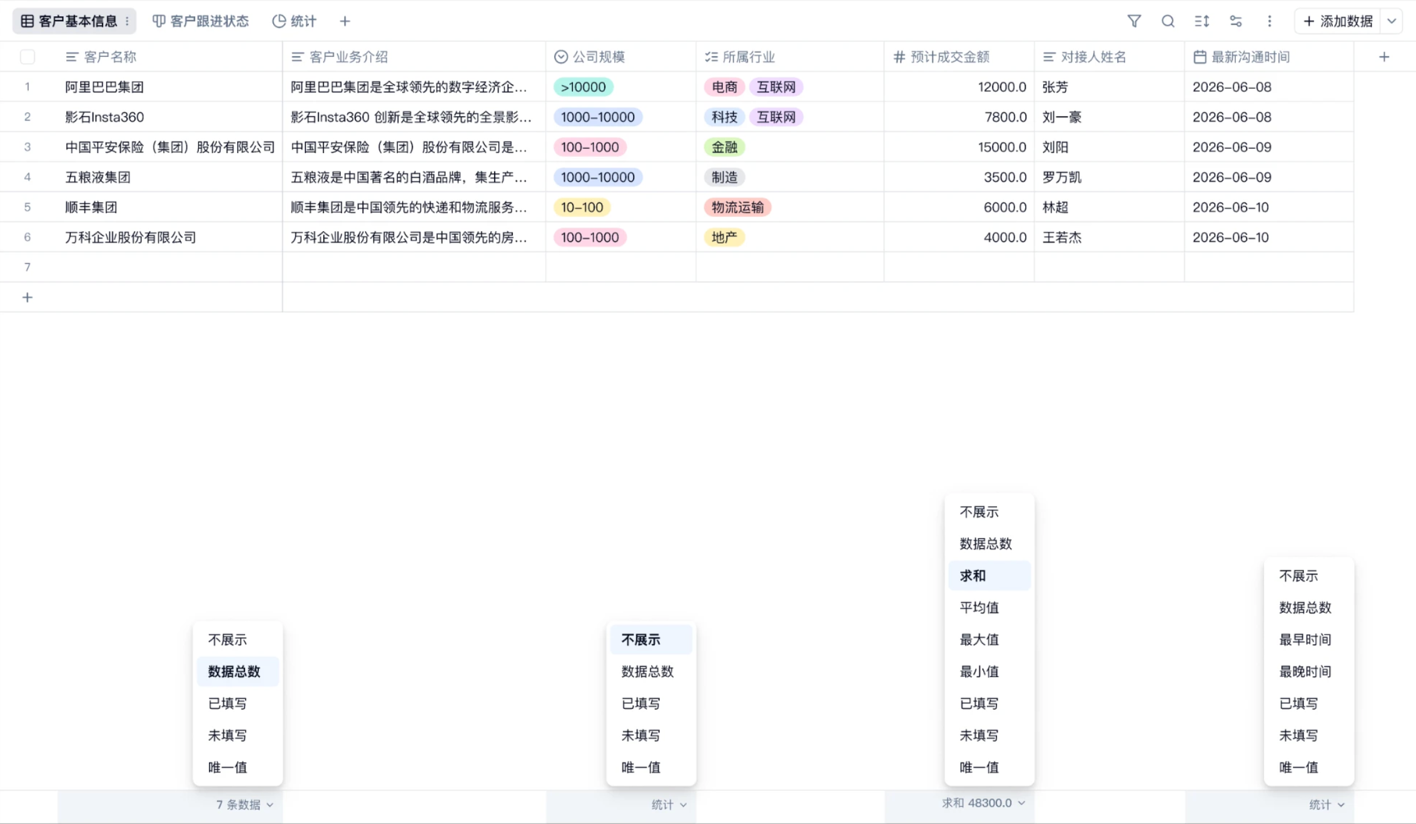This screenshot has height=824, width=1416.
Task: Select 顺丰集团 business description cell
Action: (x=414, y=207)
